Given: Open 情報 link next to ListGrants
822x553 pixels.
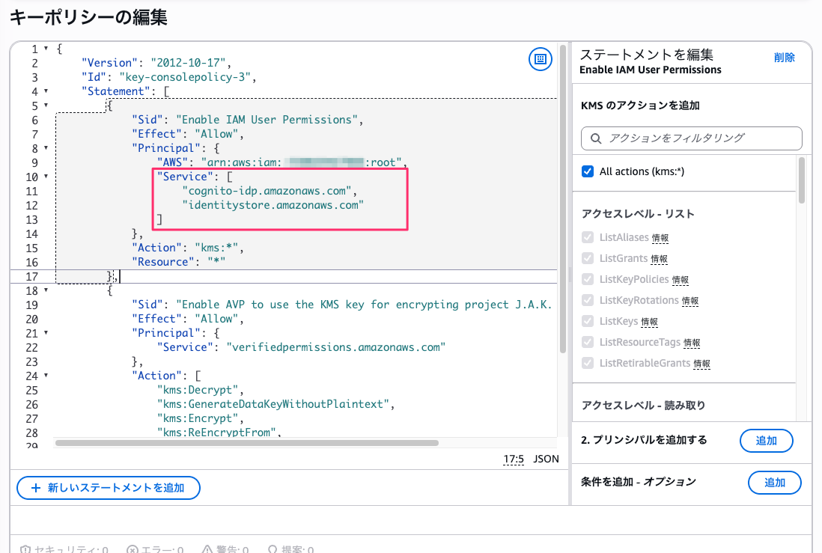Looking at the screenshot, I should (659, 259).
